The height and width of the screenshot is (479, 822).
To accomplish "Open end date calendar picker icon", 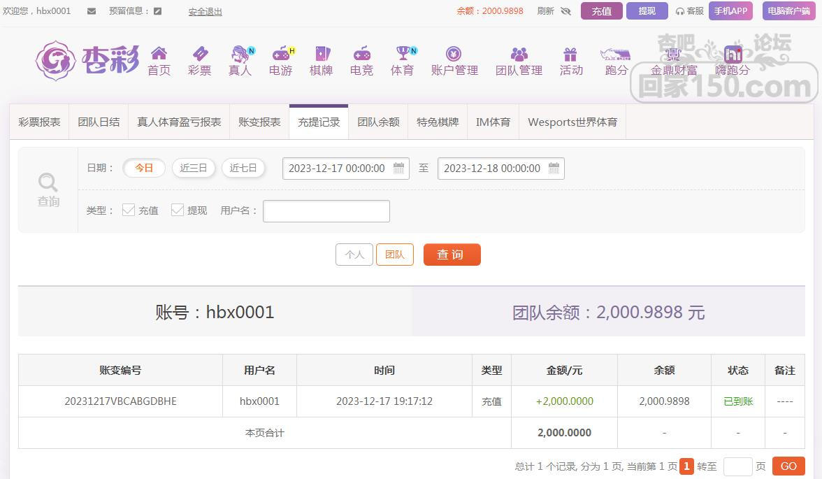I will (x=554, y=168).
